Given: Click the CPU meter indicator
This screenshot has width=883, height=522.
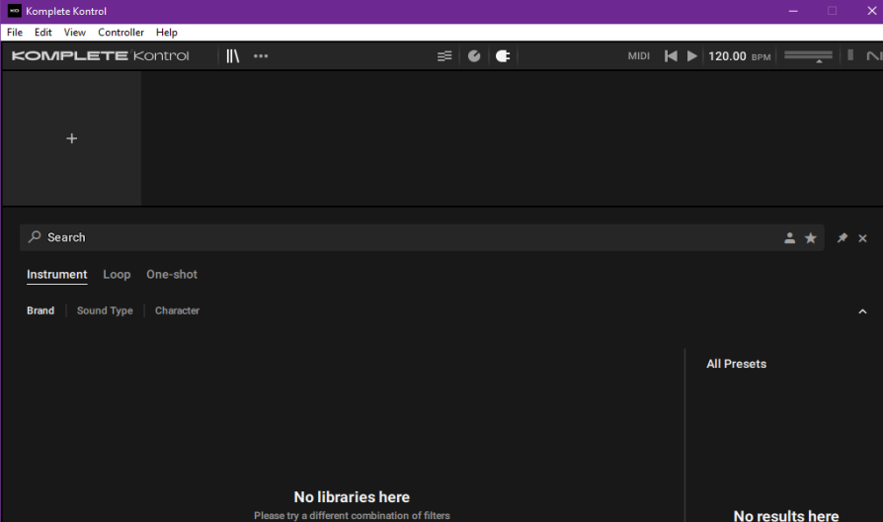Looking at the screenshot, I should click(x=850, y=55).
